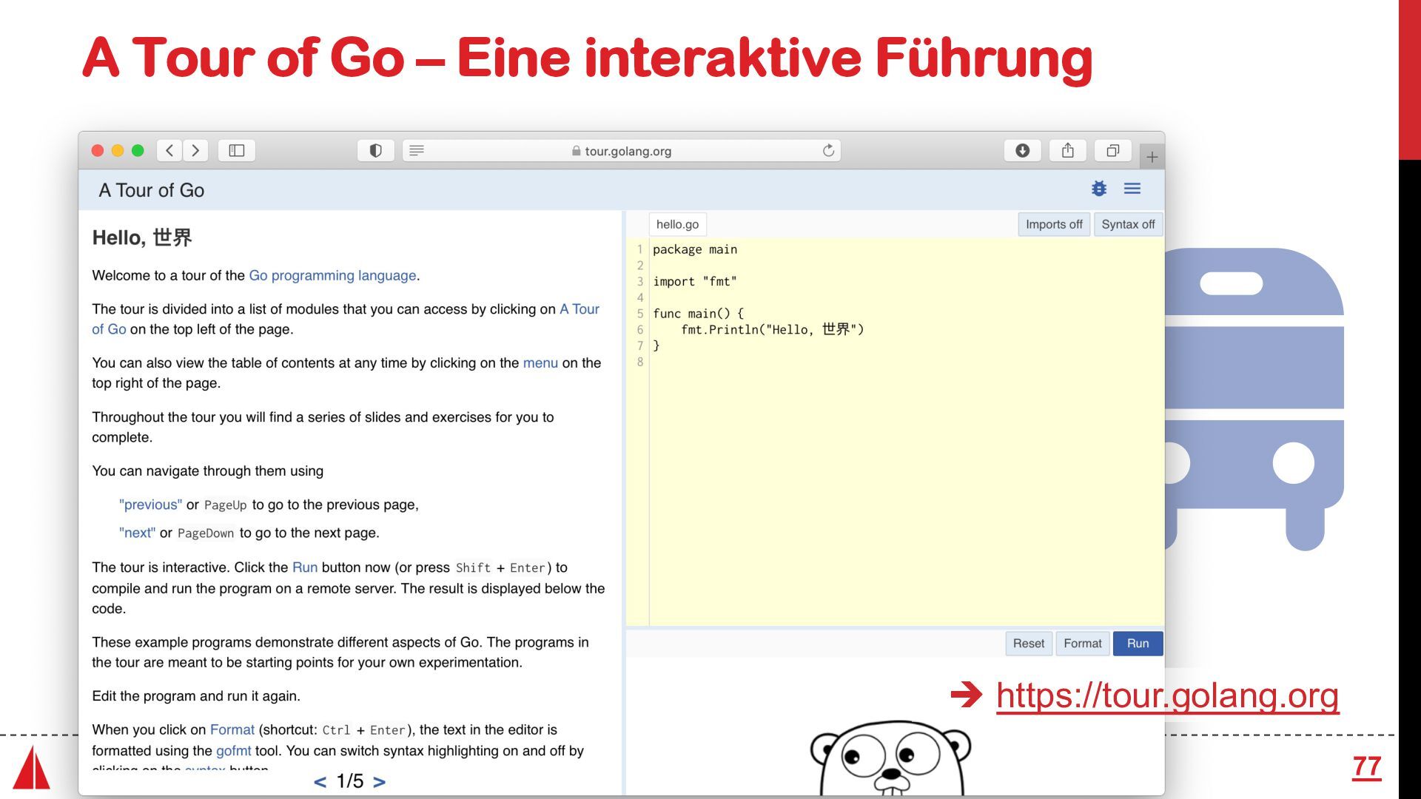
Task: Click the Format link in paragraph
Action: [232, 729]
